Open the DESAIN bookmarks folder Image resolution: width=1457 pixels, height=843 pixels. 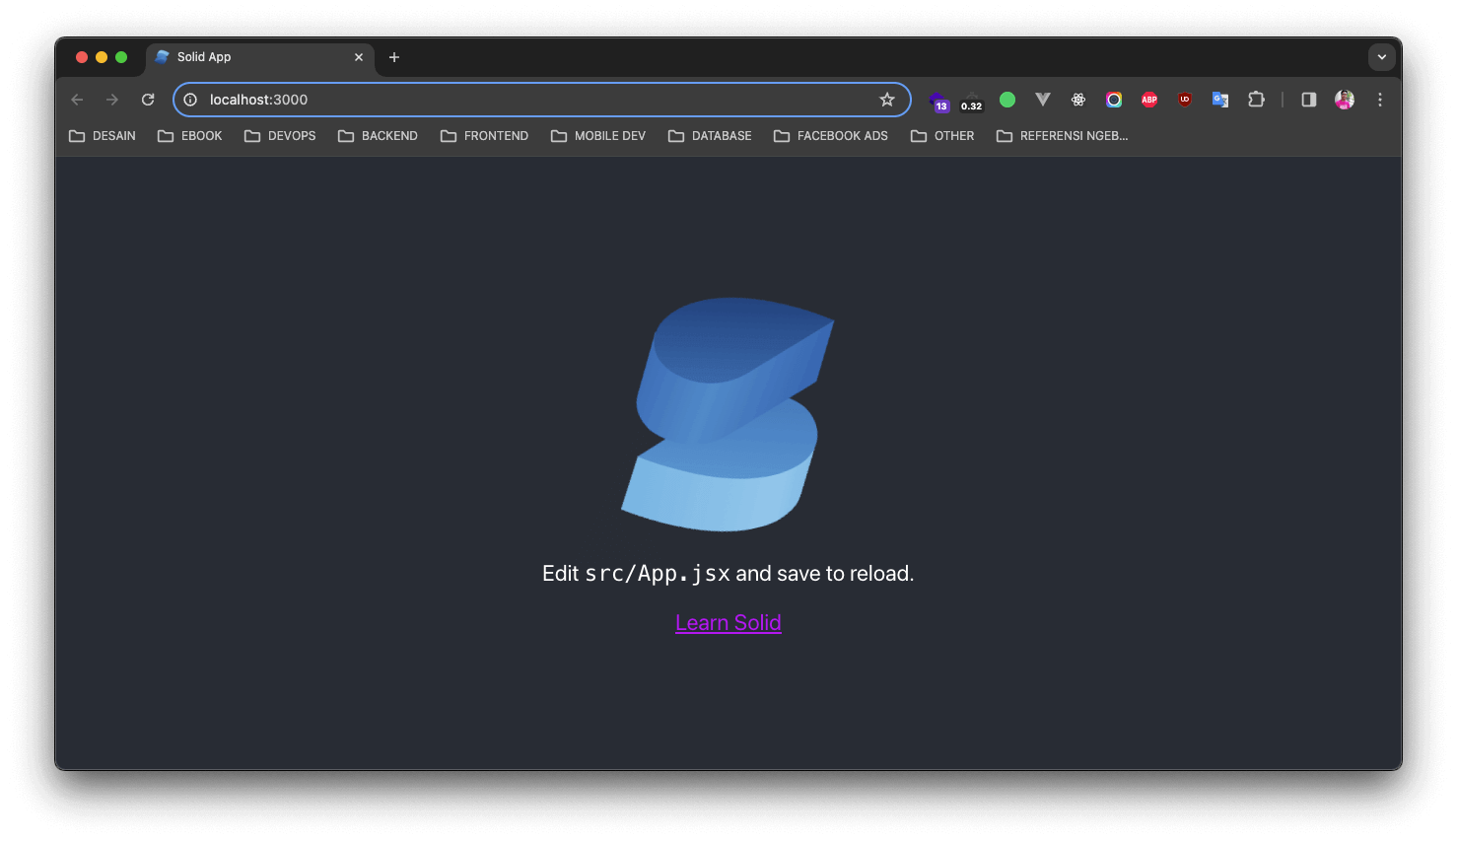click(103, 136)
